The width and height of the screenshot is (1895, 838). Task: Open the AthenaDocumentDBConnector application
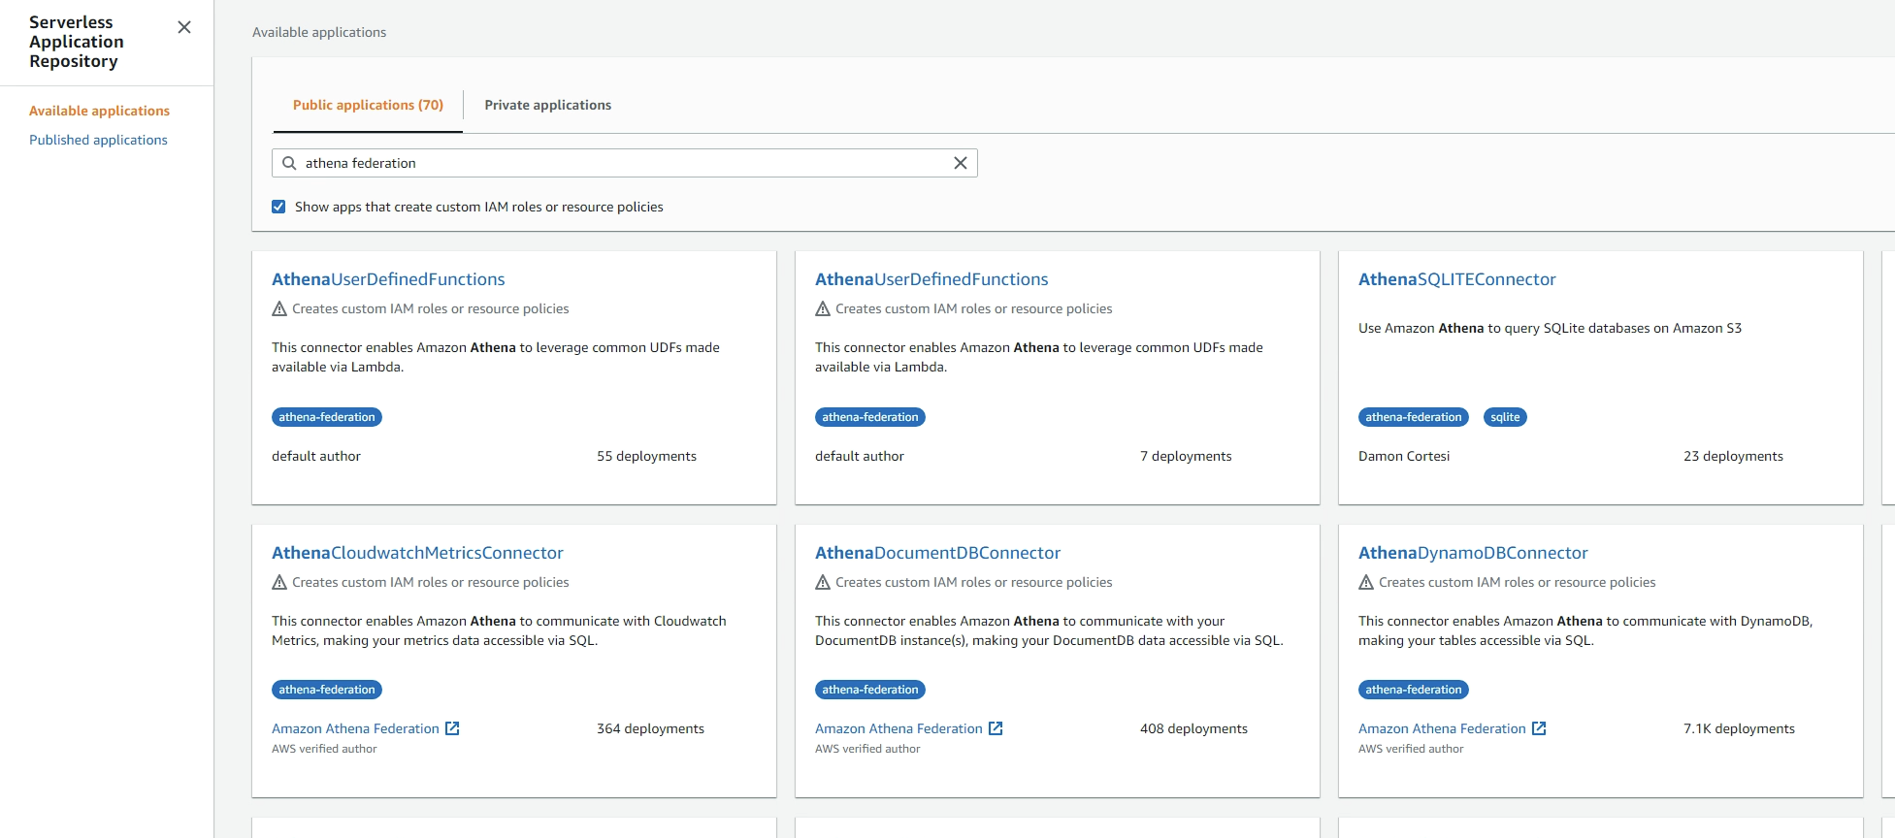click(x=937, y=553)
